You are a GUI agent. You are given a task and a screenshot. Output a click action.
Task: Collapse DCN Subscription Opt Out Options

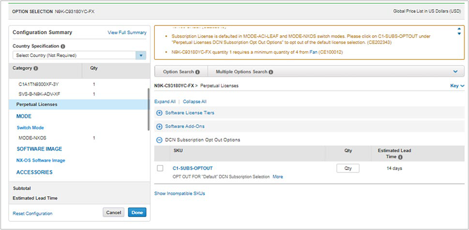[159, 140]
